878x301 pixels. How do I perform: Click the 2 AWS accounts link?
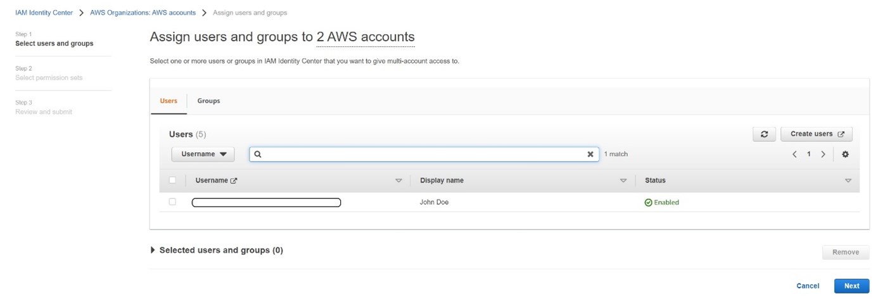pos(366,37)
